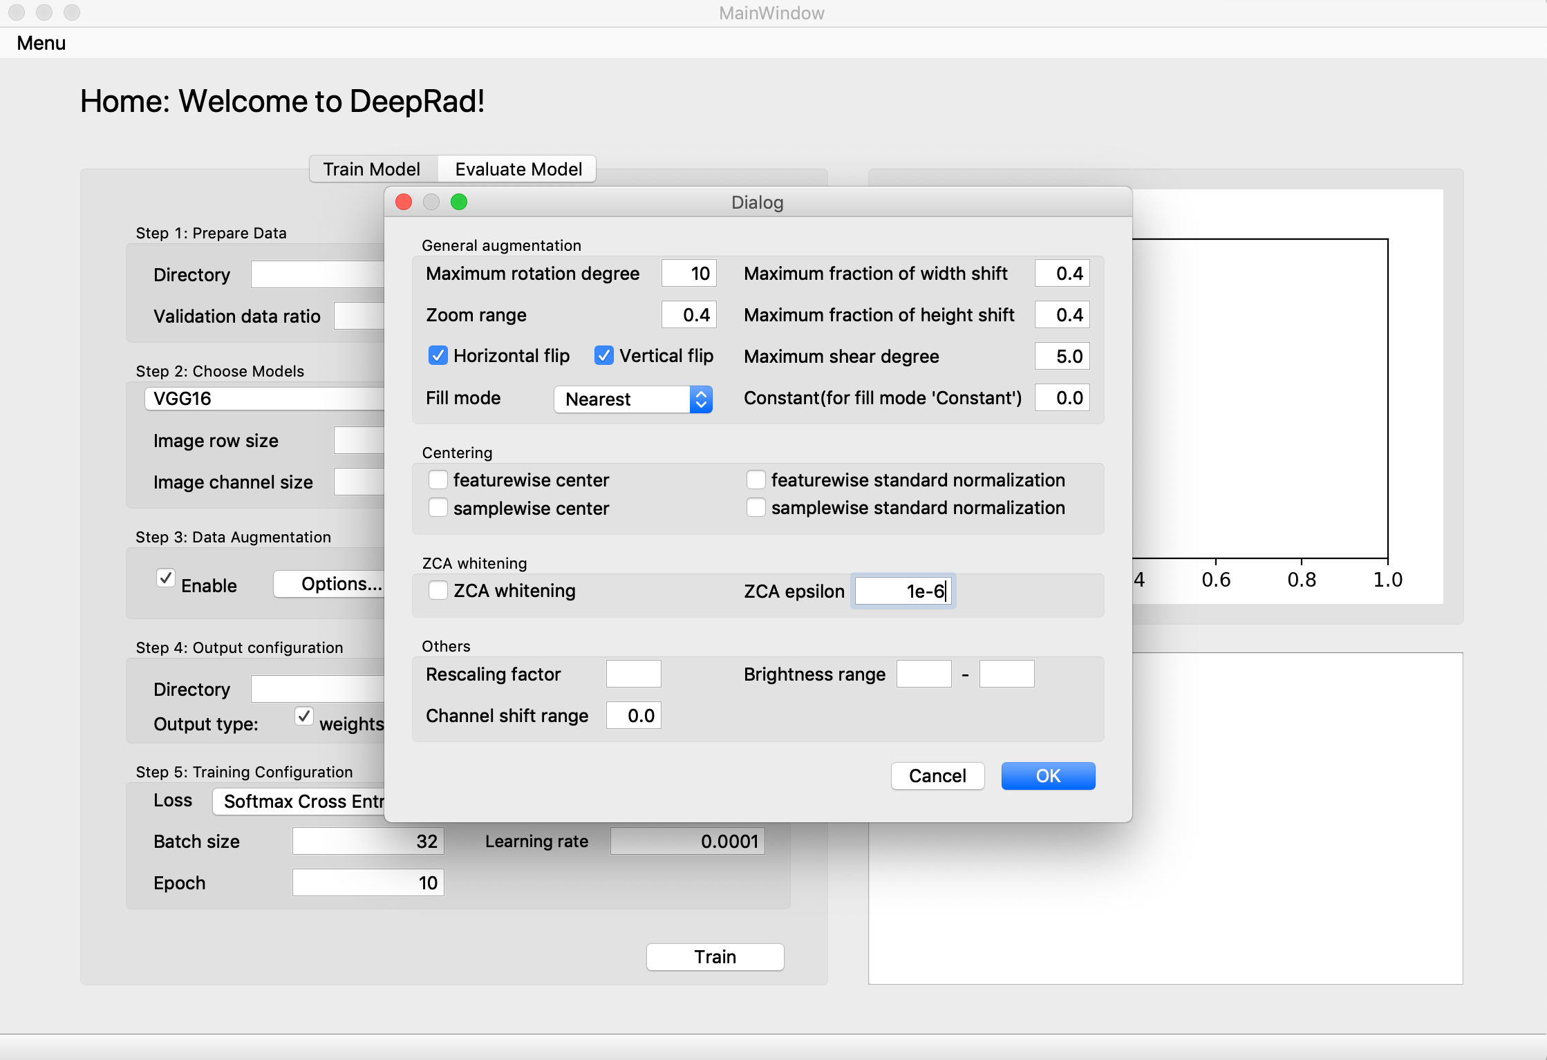Uncheck the Vertical flip checkbox
1547x1060 pixels.
603,356
